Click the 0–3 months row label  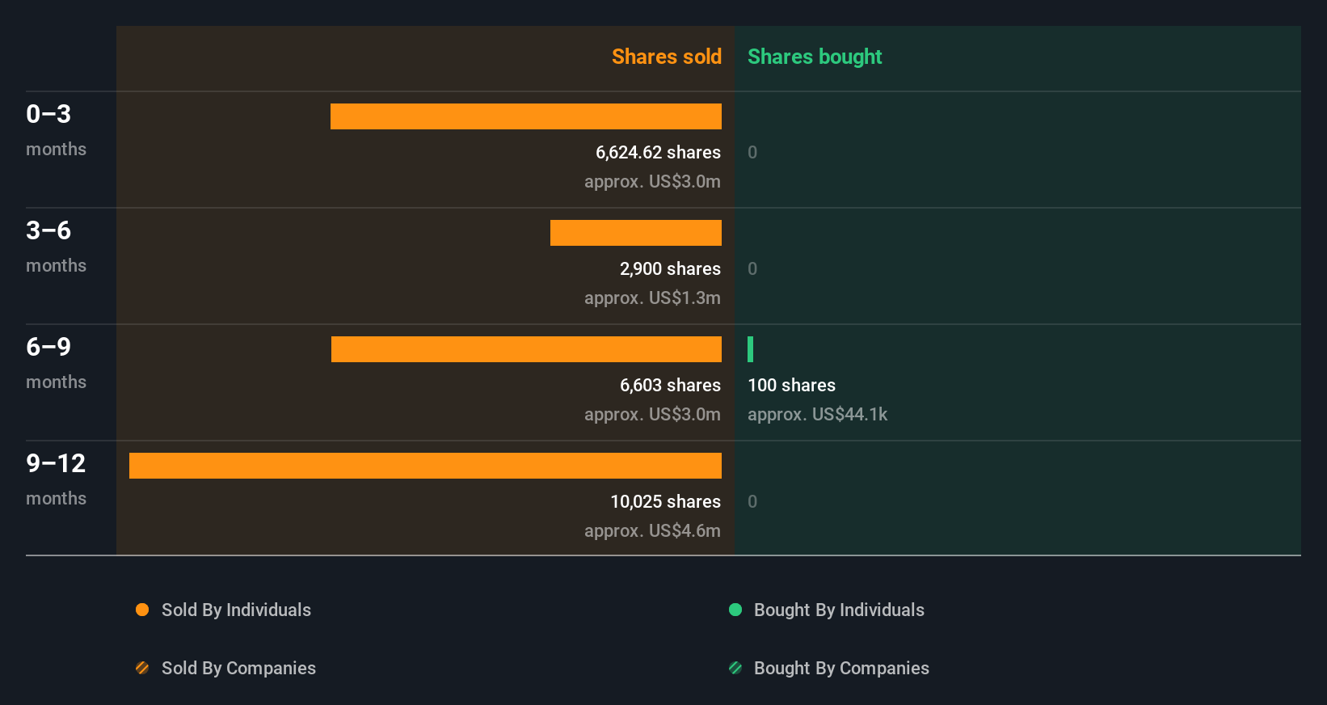[x=56, y=130]
